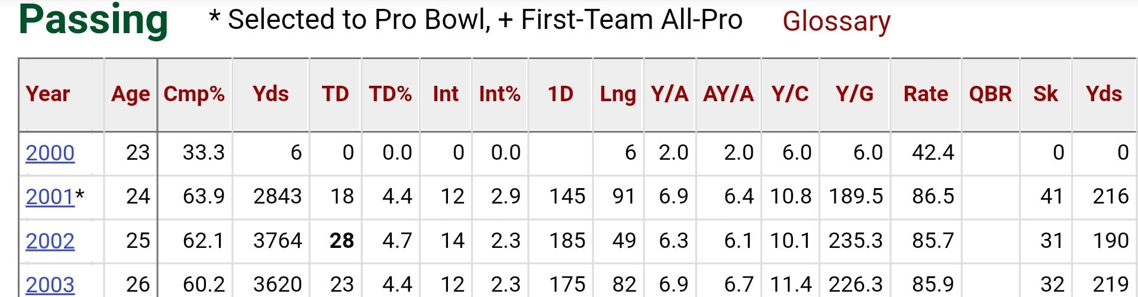The height and width of the screenshot is (297, 1138).
Task: Sort by Y/A column header
Action: click(x=670, y=94)
